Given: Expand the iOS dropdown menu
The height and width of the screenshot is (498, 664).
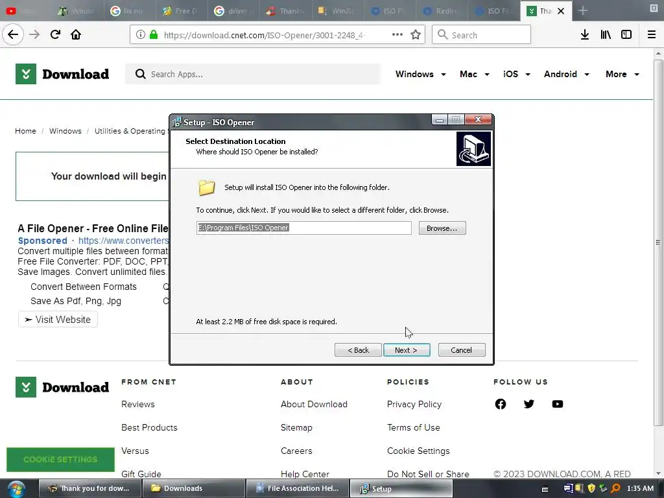Looking at the screenshot, I should coord(517,74).
